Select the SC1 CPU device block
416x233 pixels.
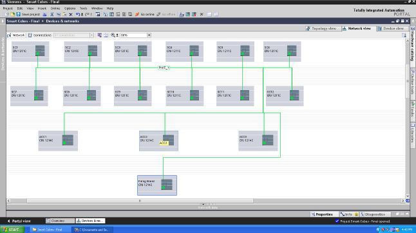30,51
